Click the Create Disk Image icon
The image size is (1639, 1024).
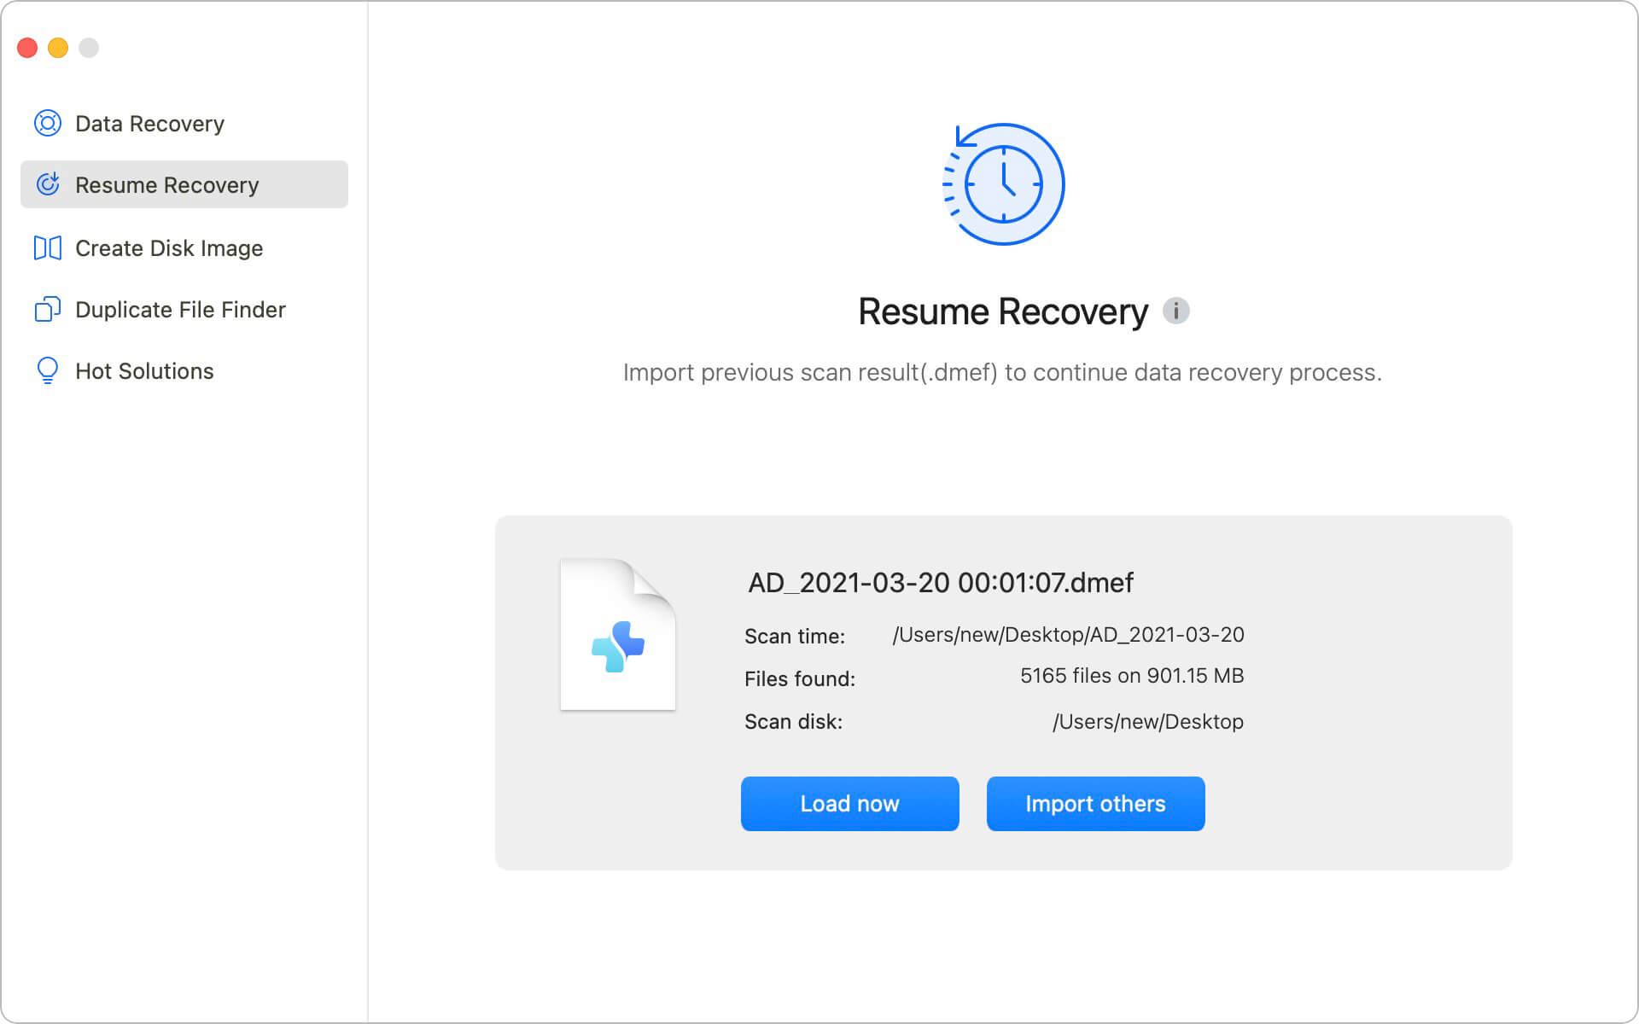[x=48, y=248]
